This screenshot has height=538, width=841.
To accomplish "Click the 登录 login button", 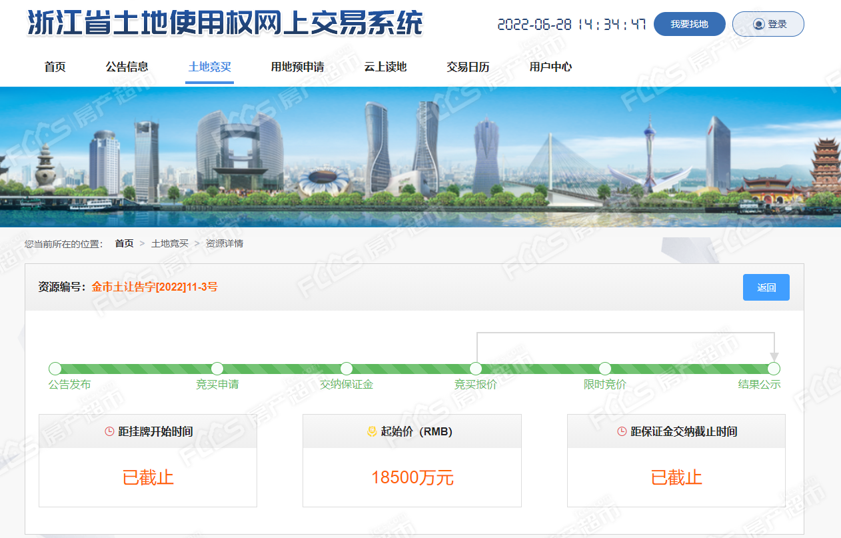I will pyautogui.click(x=768, y=24).
